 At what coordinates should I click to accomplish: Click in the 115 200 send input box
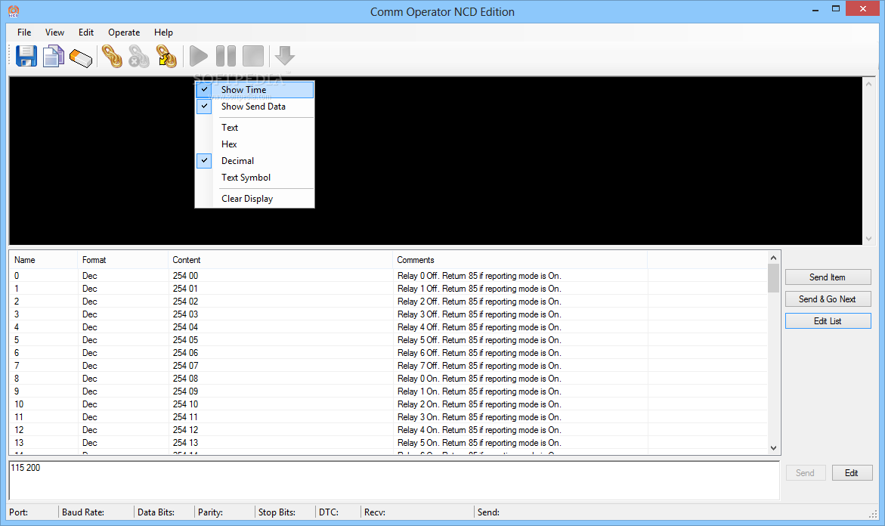coord(394,481)
